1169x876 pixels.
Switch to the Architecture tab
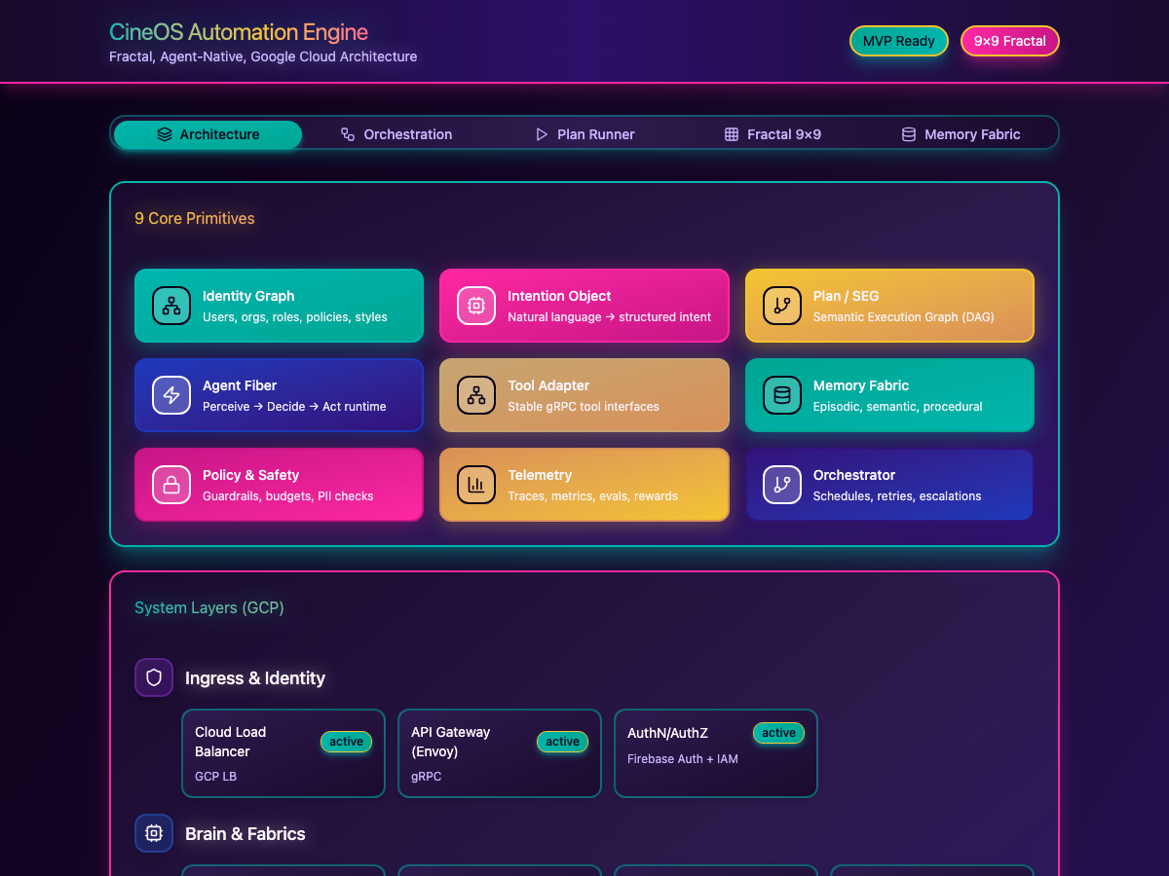pyautogui.click(x=207, y=134)
